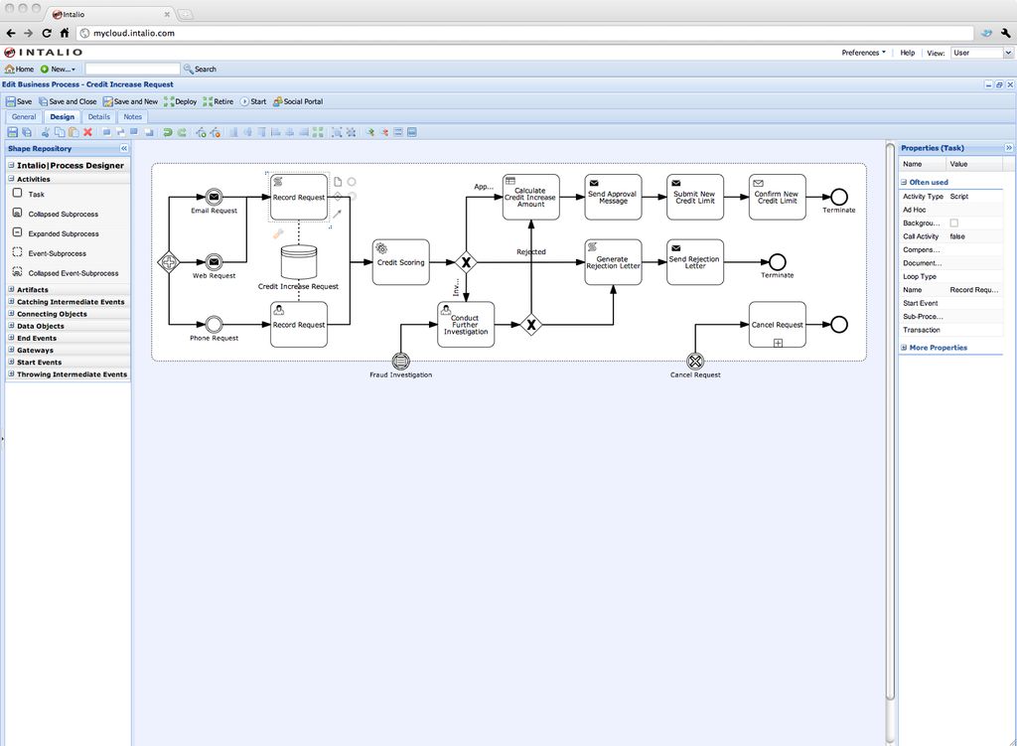Toggle the Background checkbox in properties
This screenshot has height=746, width=1017.
click(x=954, y=223)
